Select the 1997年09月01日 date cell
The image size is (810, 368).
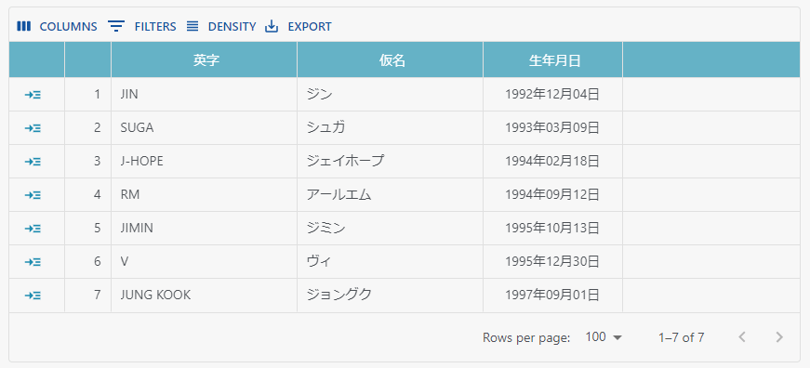552,296
